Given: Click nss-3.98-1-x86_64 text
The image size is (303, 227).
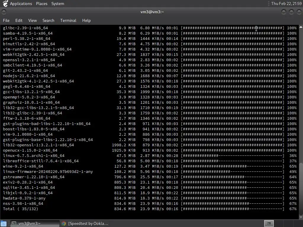Looking at the screenshot, I should tap(23, 204).
